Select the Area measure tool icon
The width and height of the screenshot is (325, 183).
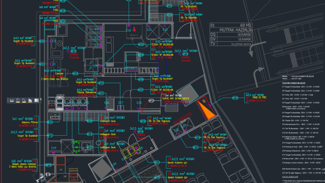click(30, 100)
